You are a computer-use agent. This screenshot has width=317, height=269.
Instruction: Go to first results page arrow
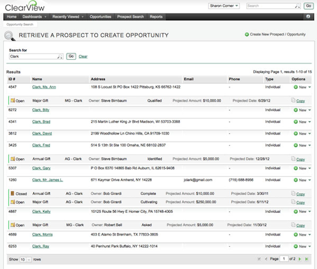(x=259, y=259)
